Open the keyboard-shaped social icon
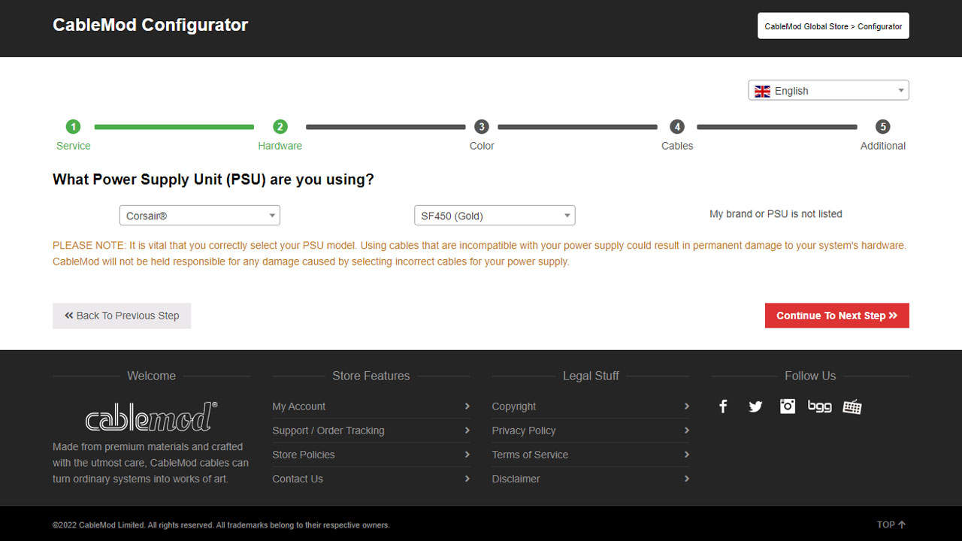The width and height of the screenshot is (962, 541). (852, 407)
